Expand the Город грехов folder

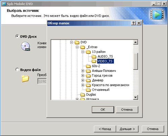click(x=83, y=76)
